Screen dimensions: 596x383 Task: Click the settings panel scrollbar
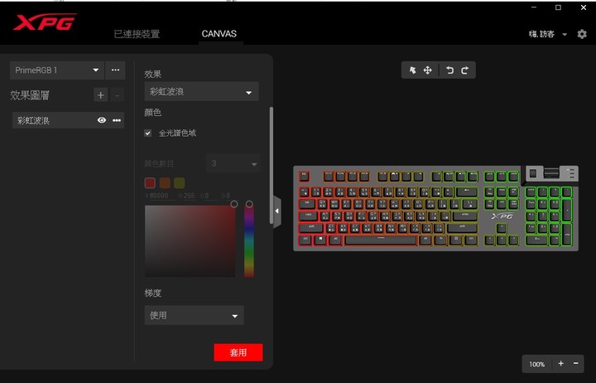[x=272, y=166]
